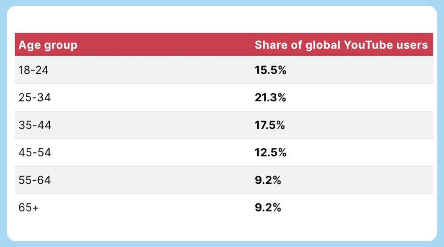Click the 12.5% share value
The image size is (444, 247).
271,153
